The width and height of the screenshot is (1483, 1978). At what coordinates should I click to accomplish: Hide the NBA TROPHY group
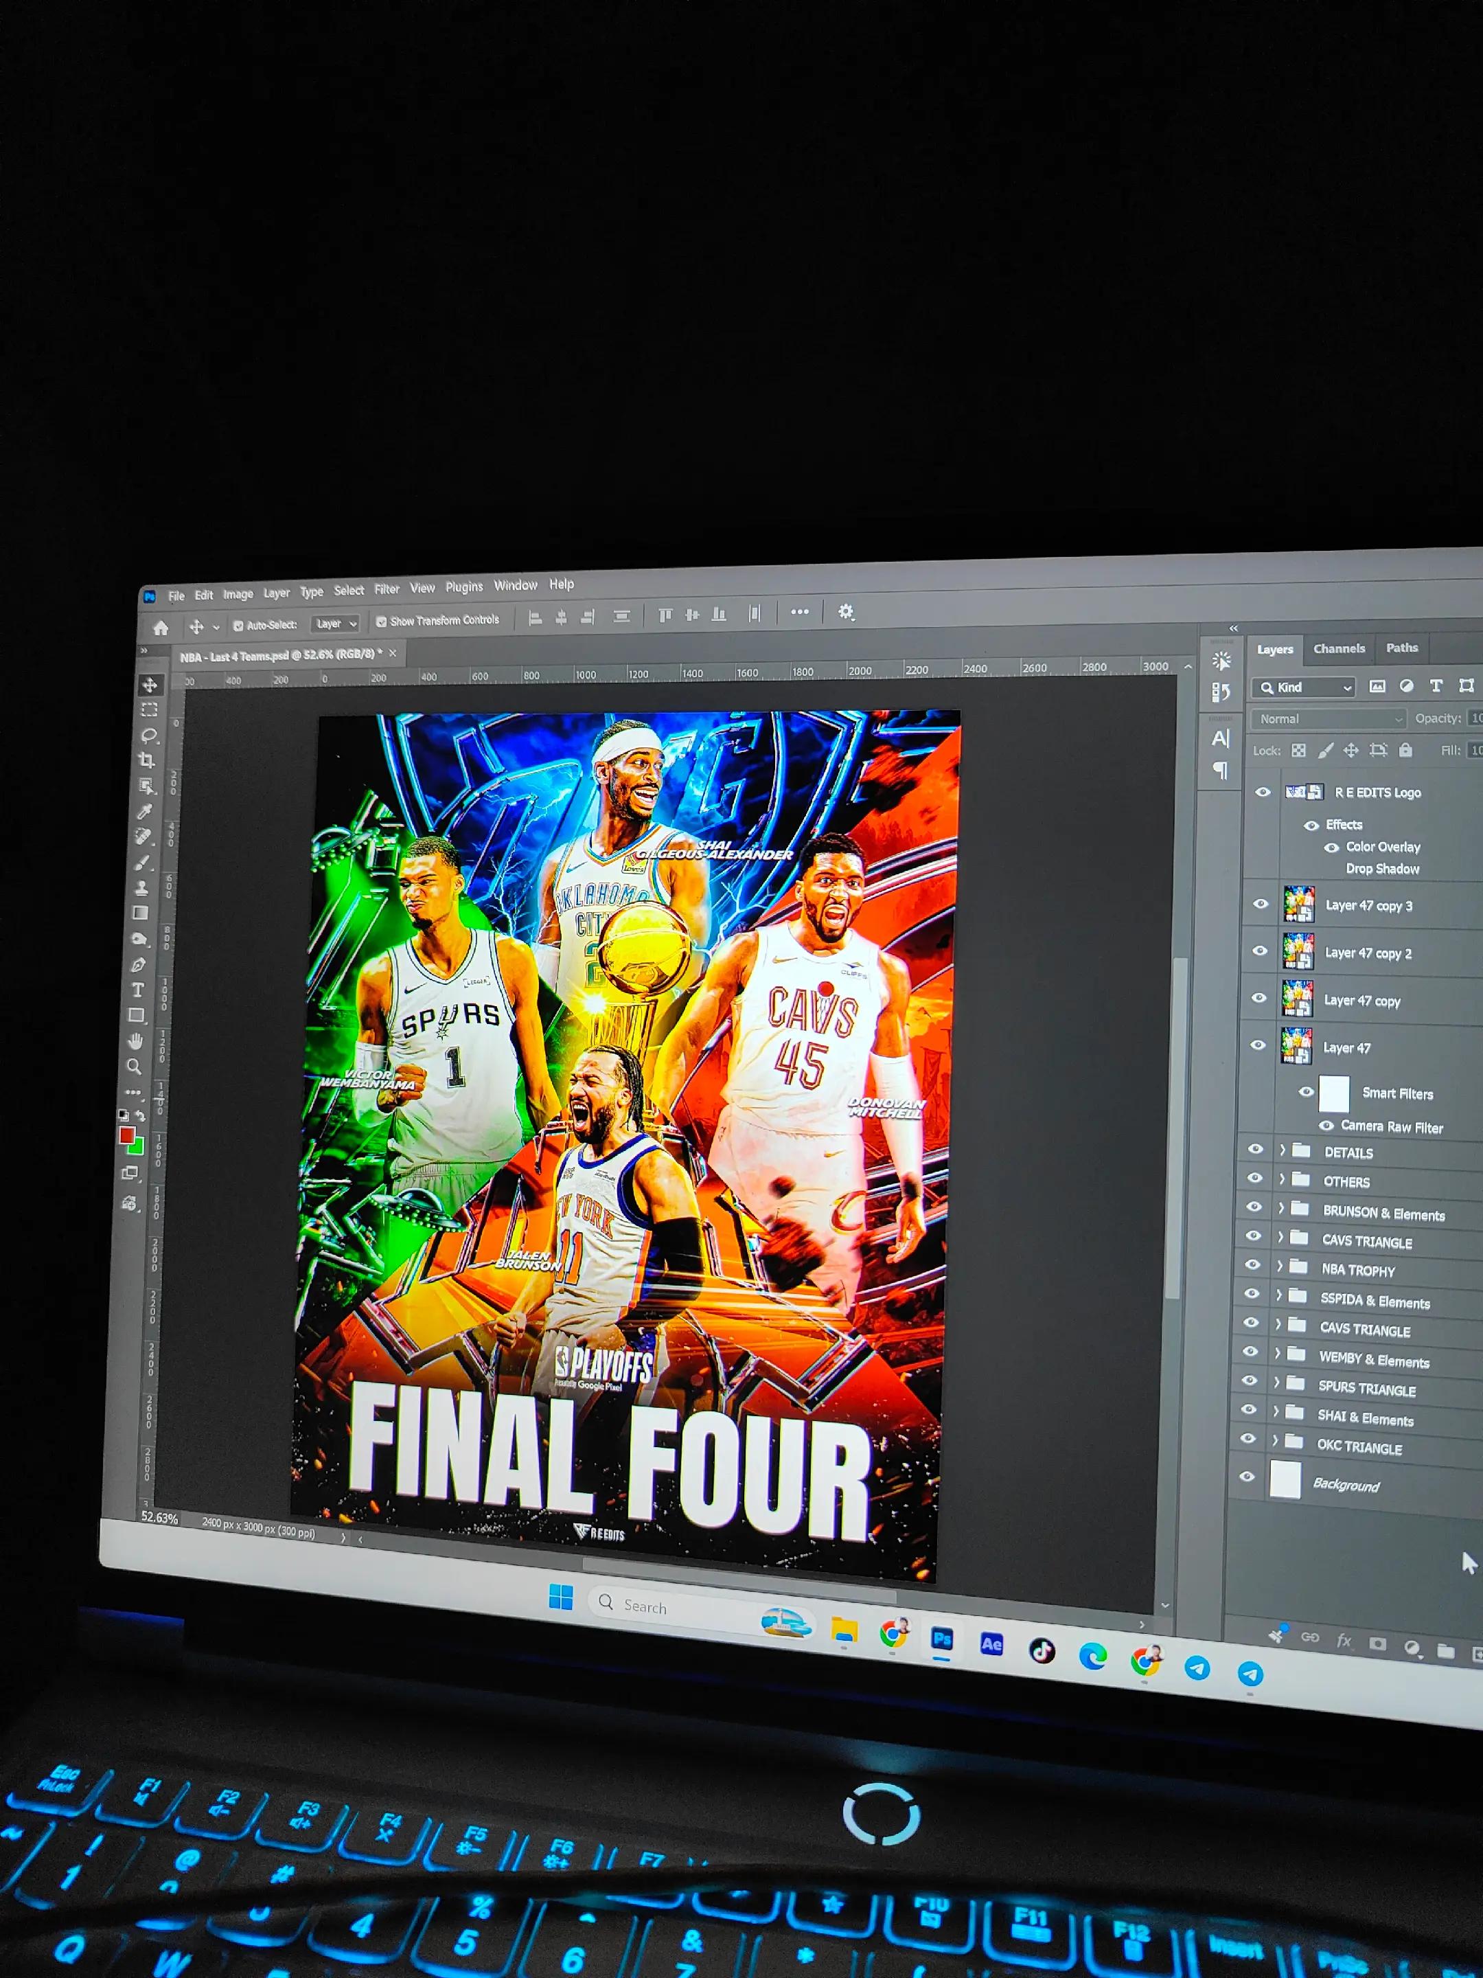(x=1252, y=1265)
